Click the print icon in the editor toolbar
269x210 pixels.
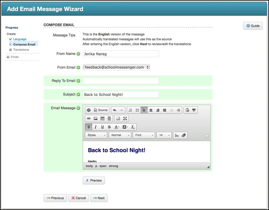89,110
